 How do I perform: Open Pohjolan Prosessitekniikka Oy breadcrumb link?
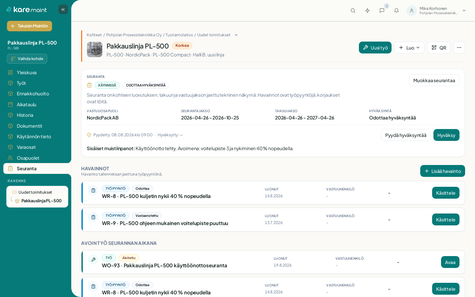(x=134, y=35)
